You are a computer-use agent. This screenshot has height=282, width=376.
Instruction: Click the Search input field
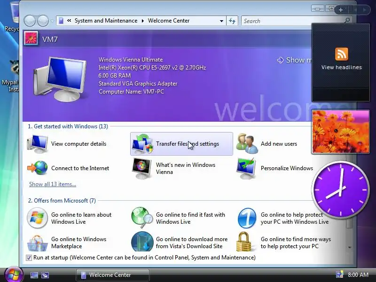[x=292, y=21]
